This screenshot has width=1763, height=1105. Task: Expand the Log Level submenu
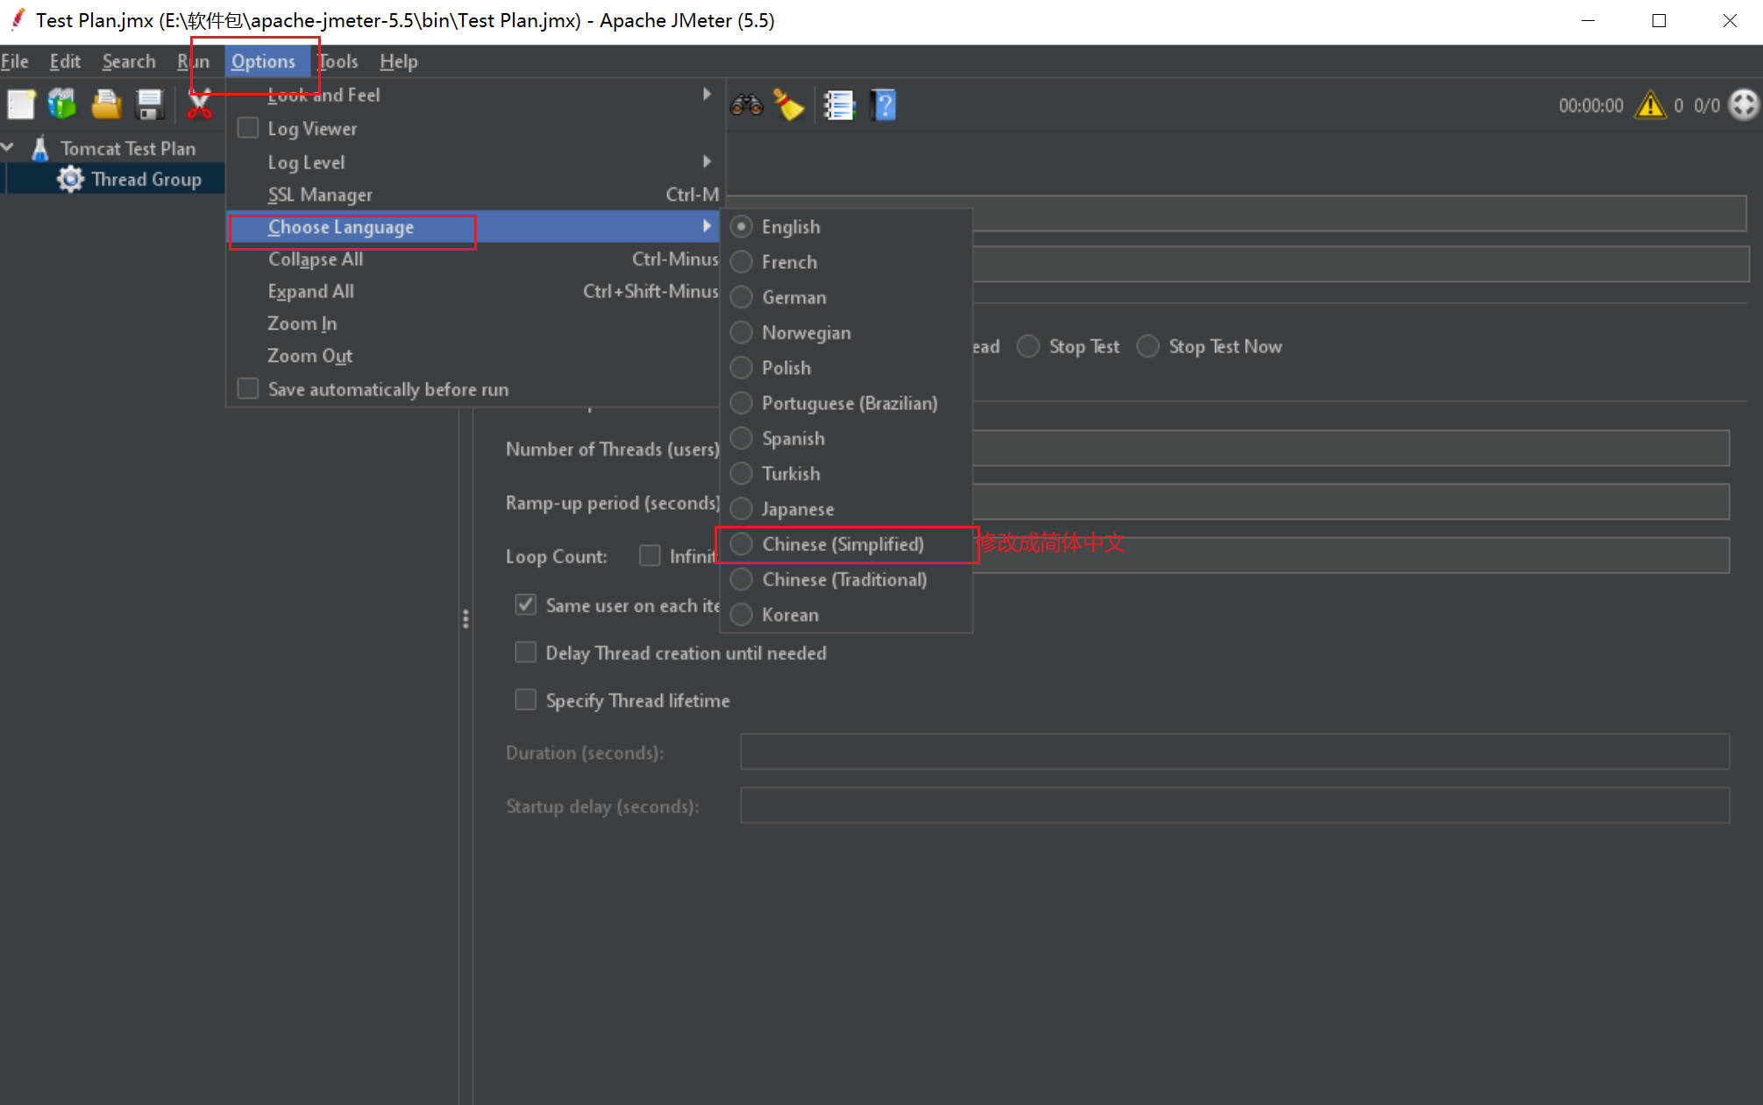[x=473, y=162]
